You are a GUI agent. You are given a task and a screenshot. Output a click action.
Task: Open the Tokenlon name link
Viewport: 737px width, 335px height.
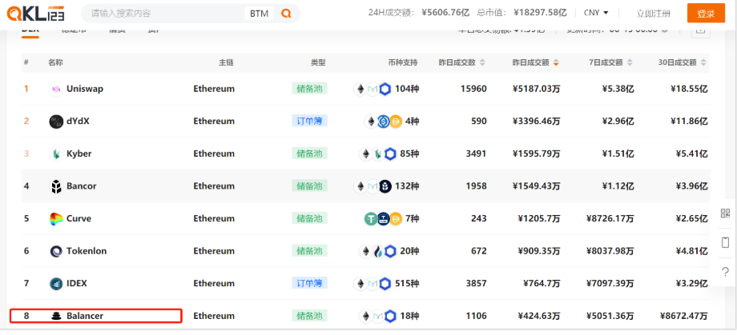click(x=87, y=251)
